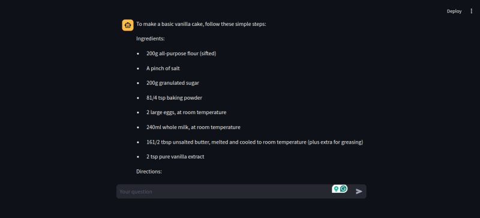
Task: Click the '200g granulated sugar' ingredient
Action: [173, 83]
